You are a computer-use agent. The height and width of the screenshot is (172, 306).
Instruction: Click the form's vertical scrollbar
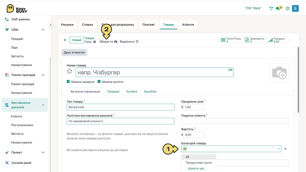pos(298,80)
